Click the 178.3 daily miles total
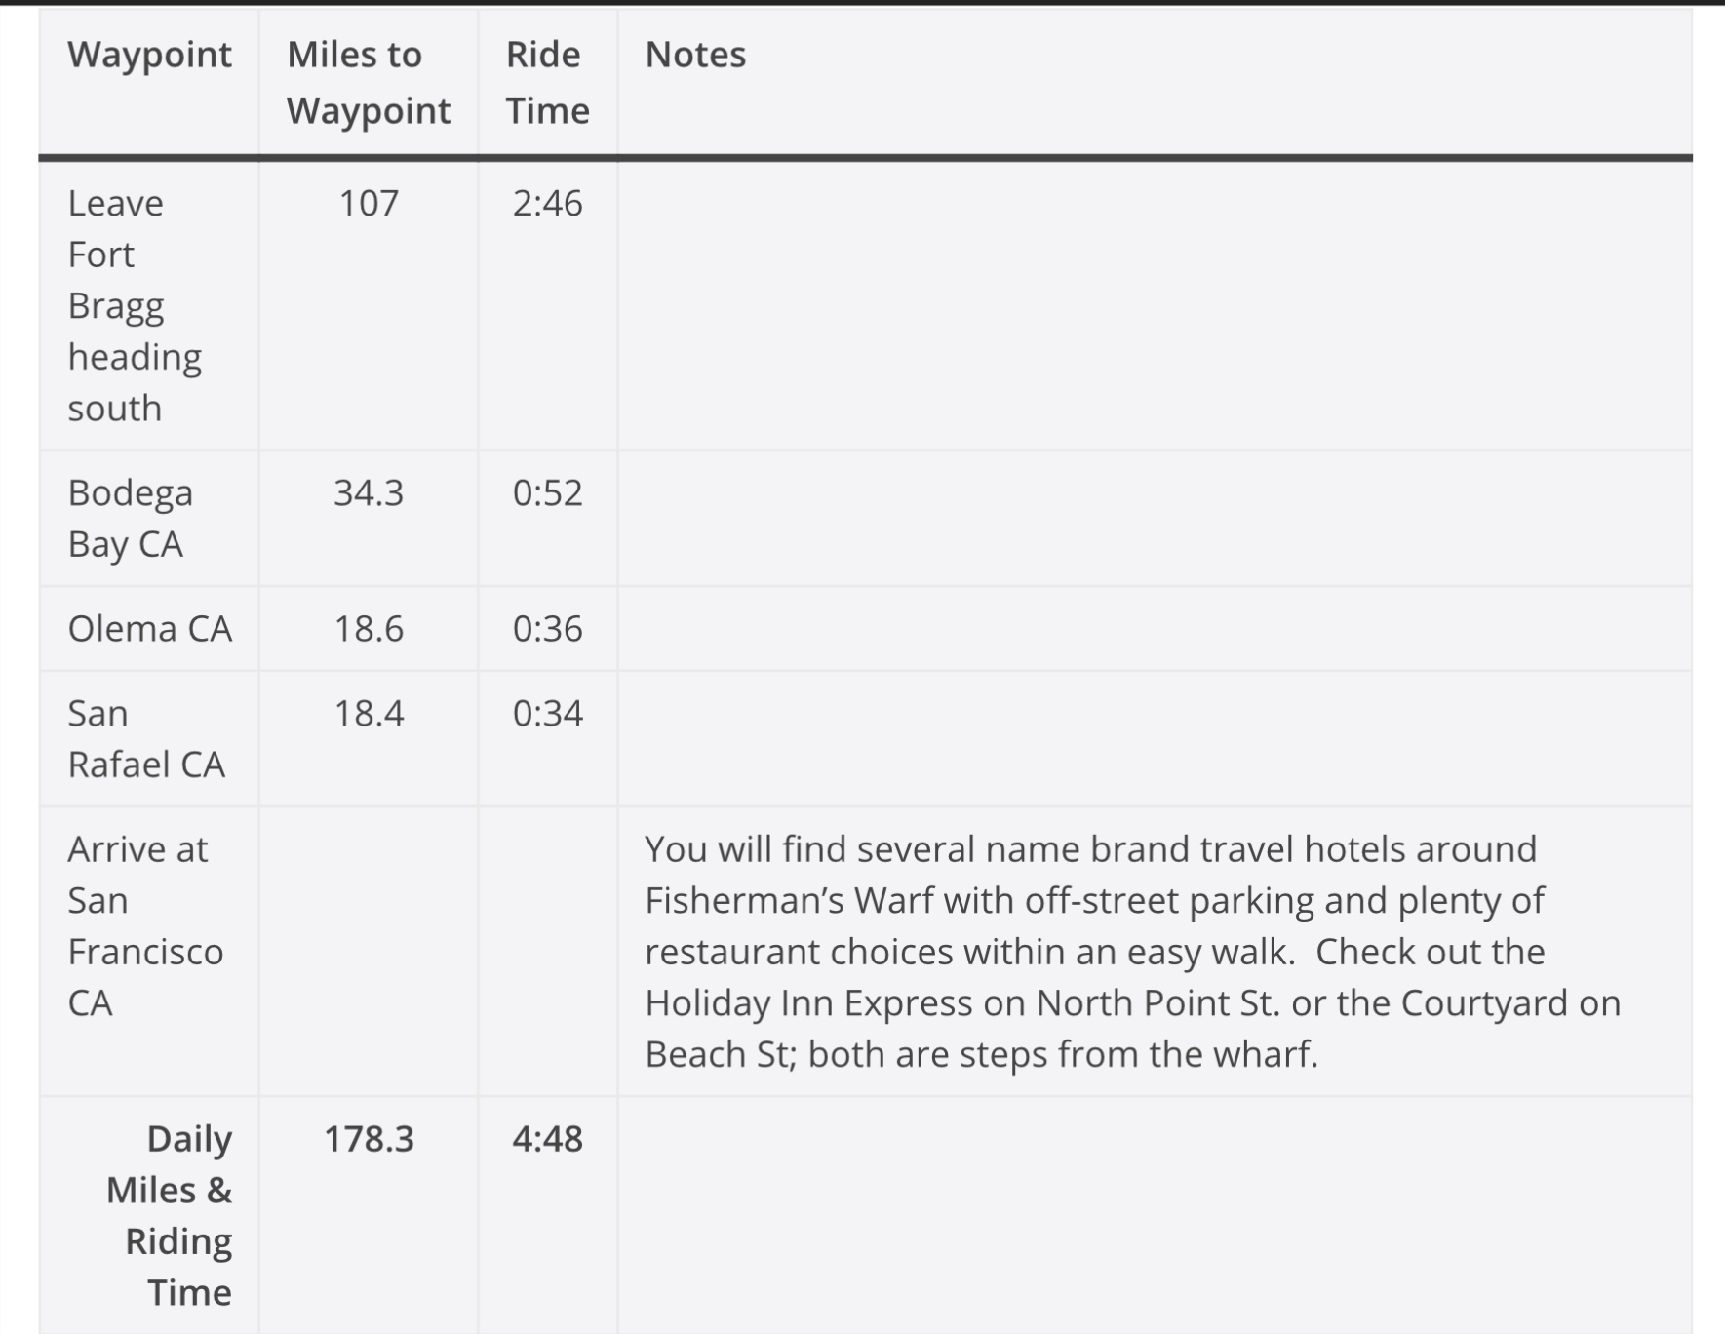This screenshot has height=1334, width=1725. (x=368, y=1138)
